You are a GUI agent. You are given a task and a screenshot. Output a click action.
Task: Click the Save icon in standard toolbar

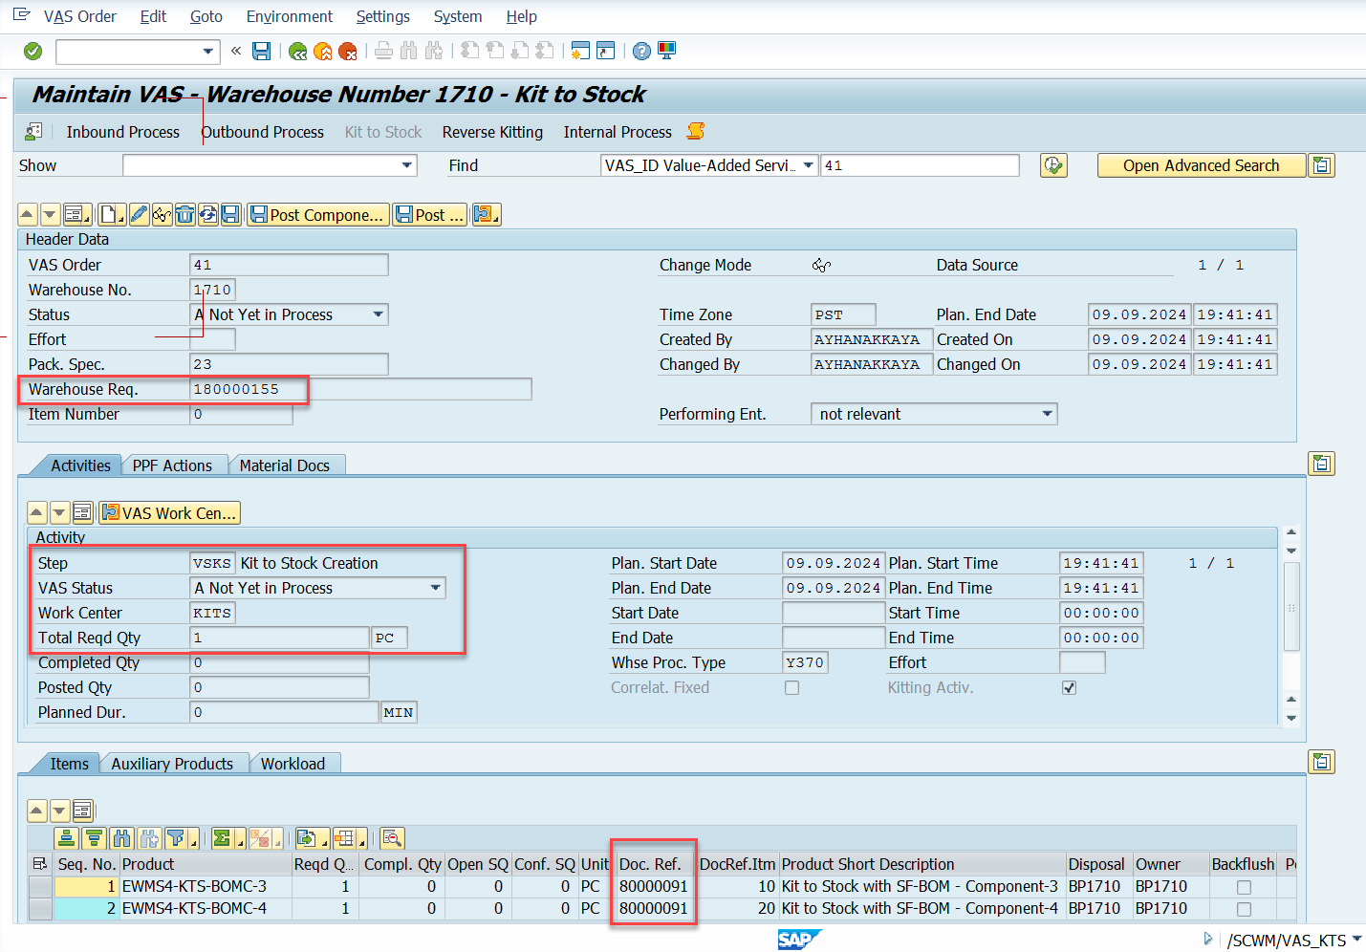click(261, 51)
